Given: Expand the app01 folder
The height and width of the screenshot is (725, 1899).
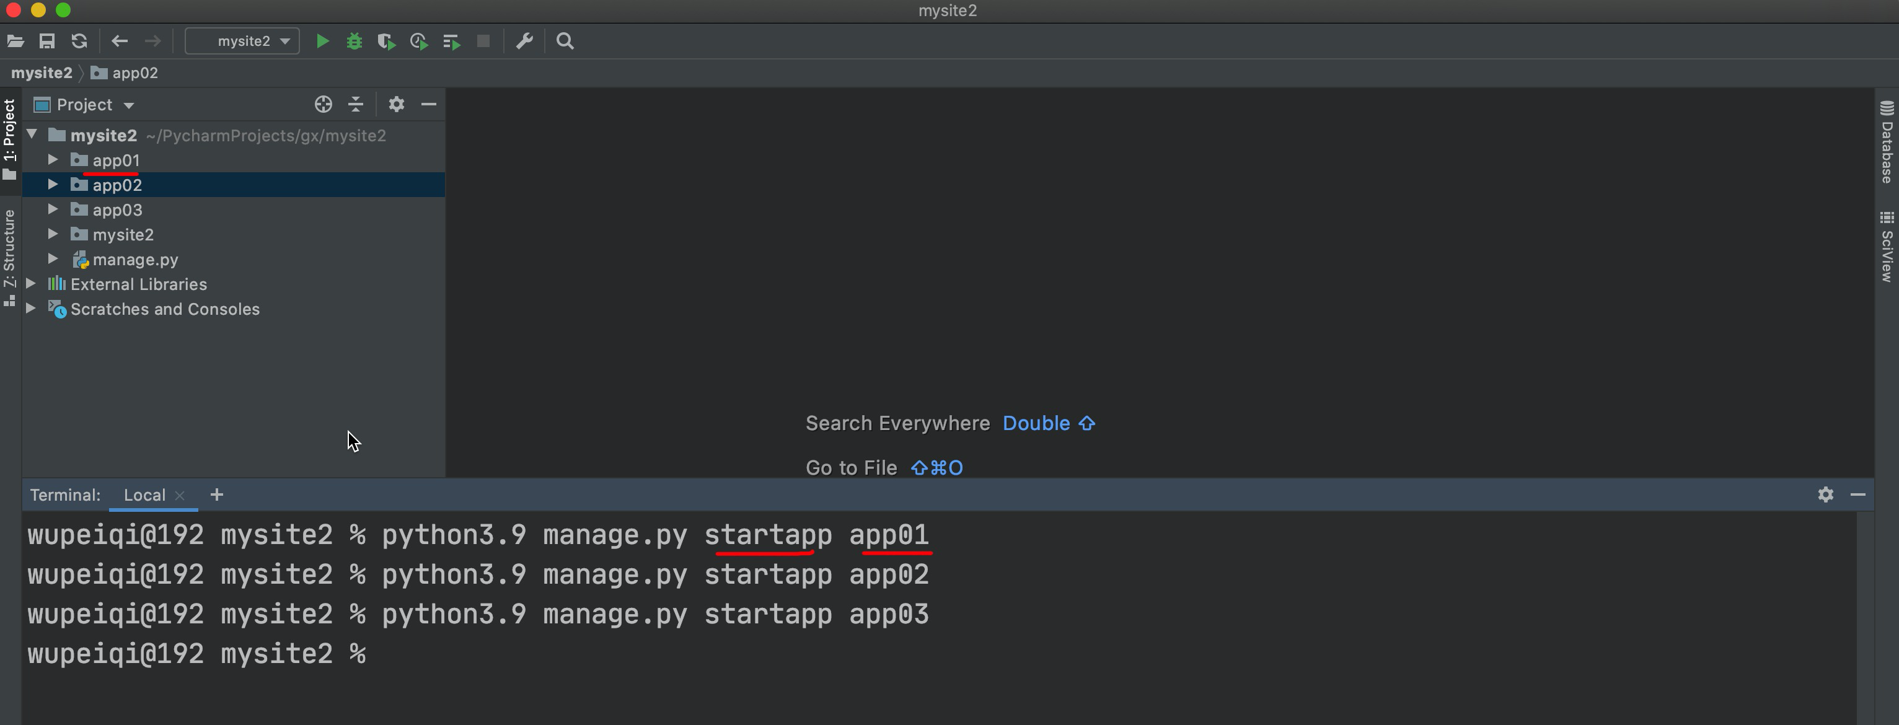Looking at the screenshot, I should coord(53,160).
